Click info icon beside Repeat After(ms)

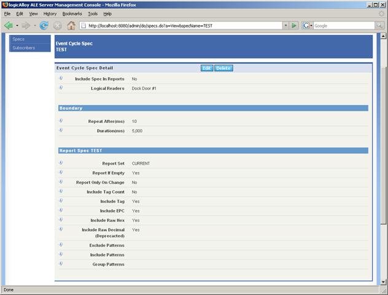point(61,120)
